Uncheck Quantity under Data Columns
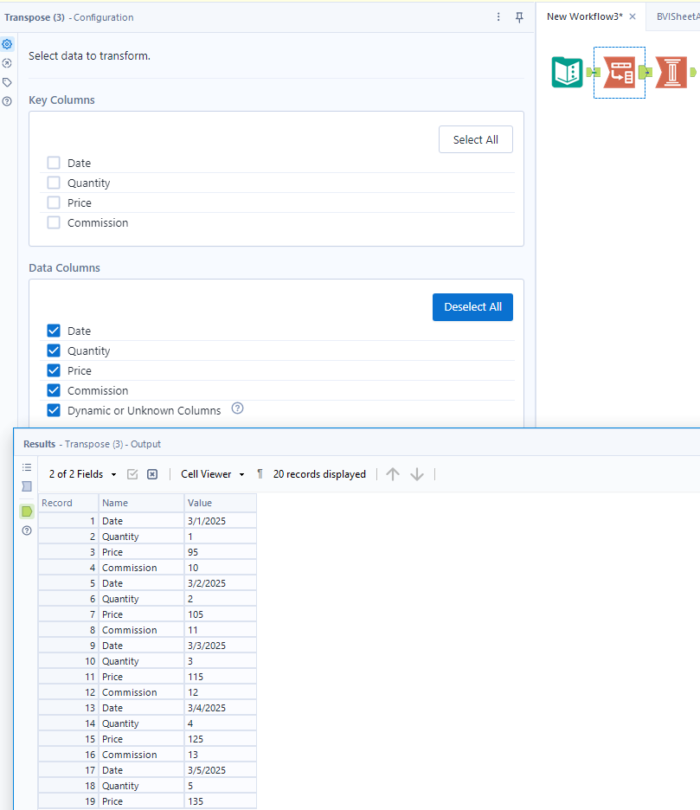The image size is (700, 810). click(54, 350)
